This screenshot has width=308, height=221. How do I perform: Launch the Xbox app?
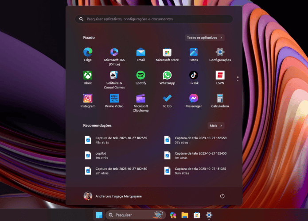click(x=88, y=78)
